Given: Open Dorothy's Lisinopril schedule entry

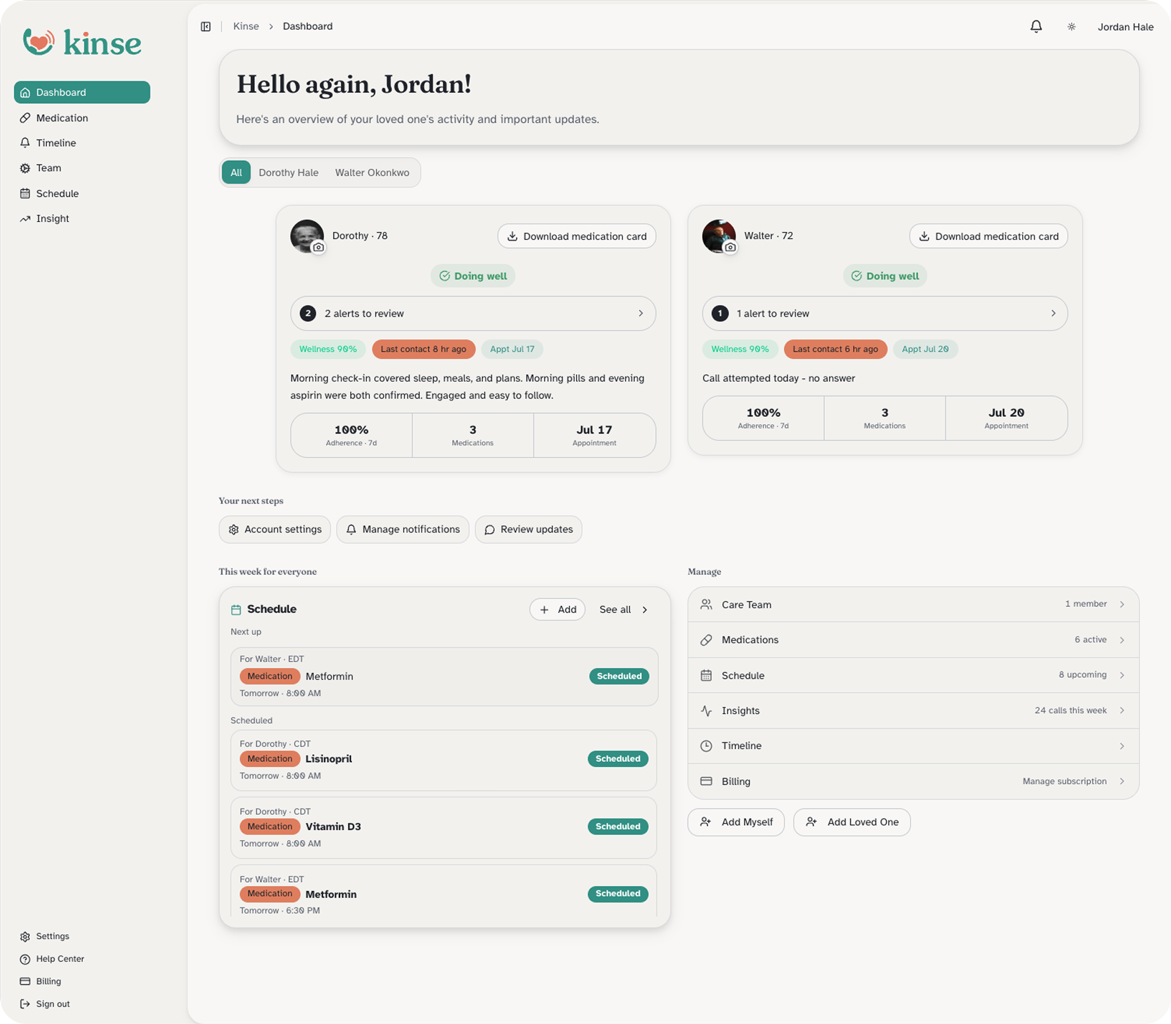Looking at the screenshot, I should pyautogui.click(x=444, y=760).
